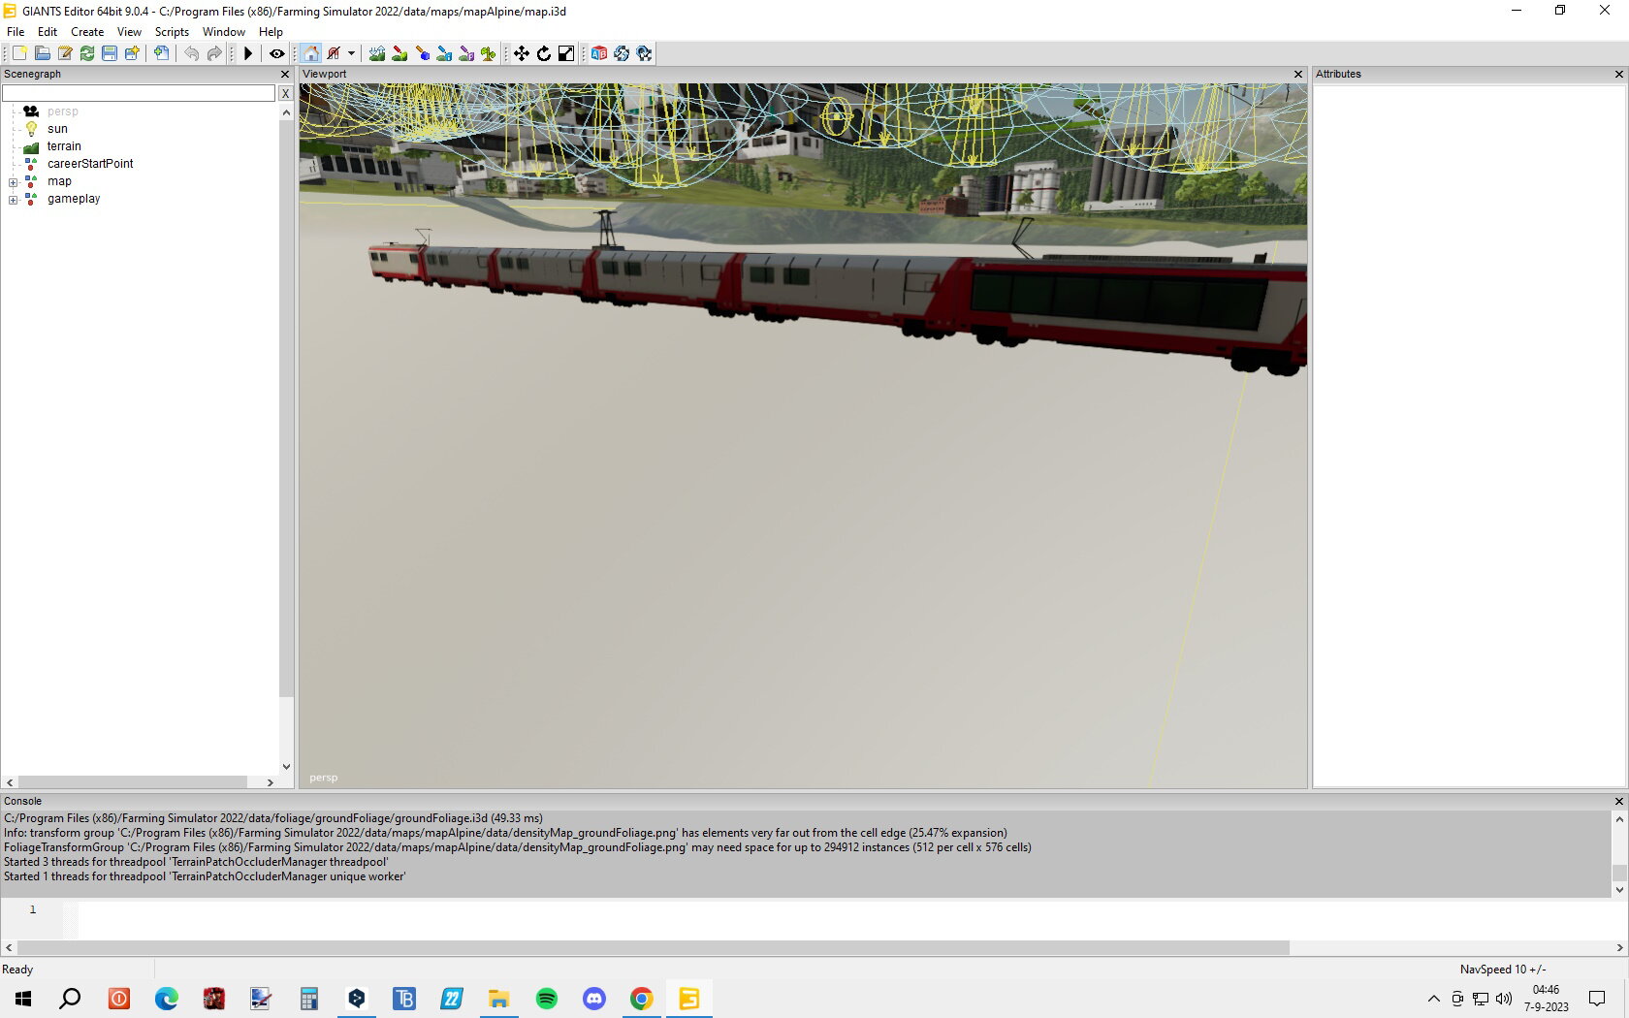The height and width of the screenshot is (1018, 1629).
Task: Activate the Scale tool icon
Action: pyautogui.click(x=566, y=53)
